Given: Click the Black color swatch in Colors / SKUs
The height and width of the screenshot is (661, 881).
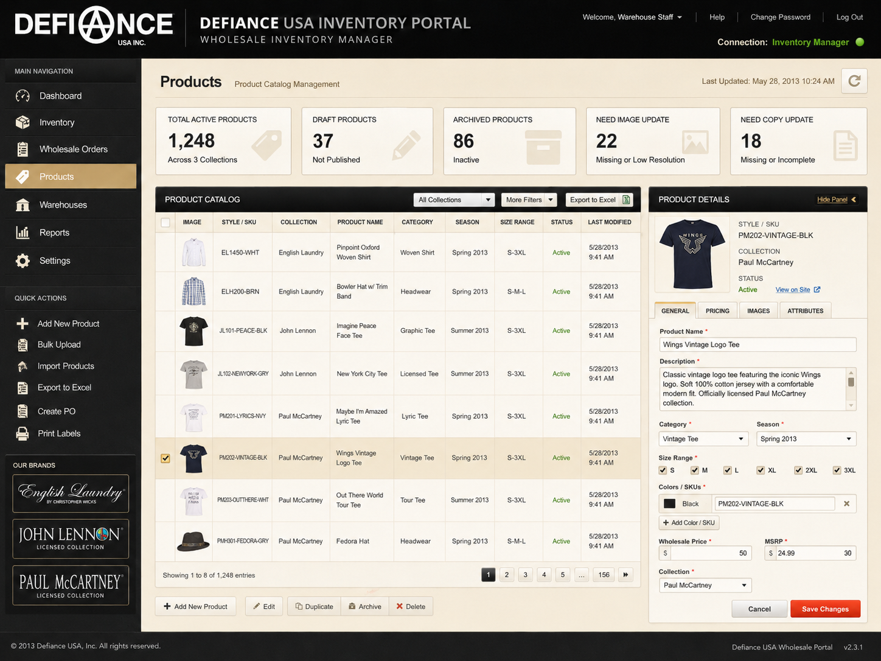Looking at the screenshot, I should coord(670,504).
